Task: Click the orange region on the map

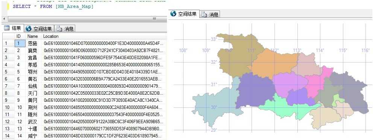Action: pyautogui.click(x=274, y=63)
